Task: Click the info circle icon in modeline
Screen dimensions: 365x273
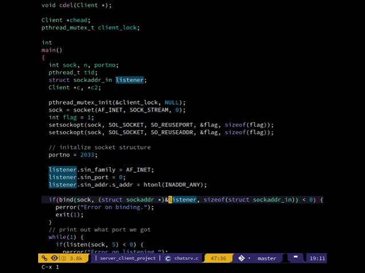Action: pyautogui.click(x=63, y=258)
